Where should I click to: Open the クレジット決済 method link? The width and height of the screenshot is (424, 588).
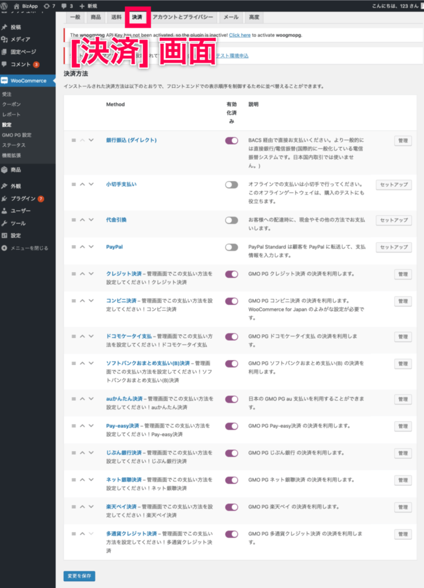[124, 274]
